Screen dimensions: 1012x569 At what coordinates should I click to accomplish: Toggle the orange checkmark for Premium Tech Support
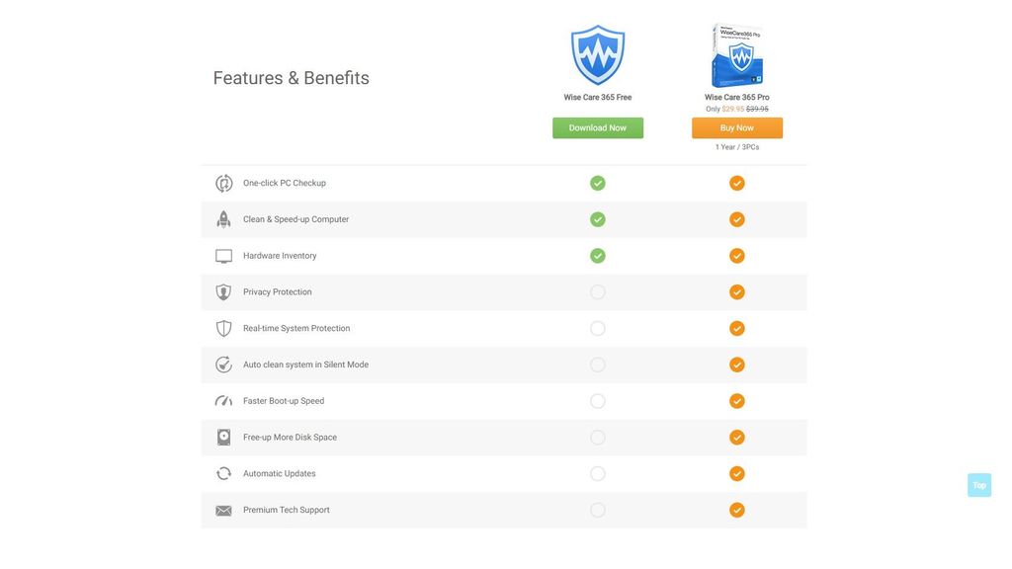[x=736, y=509]
